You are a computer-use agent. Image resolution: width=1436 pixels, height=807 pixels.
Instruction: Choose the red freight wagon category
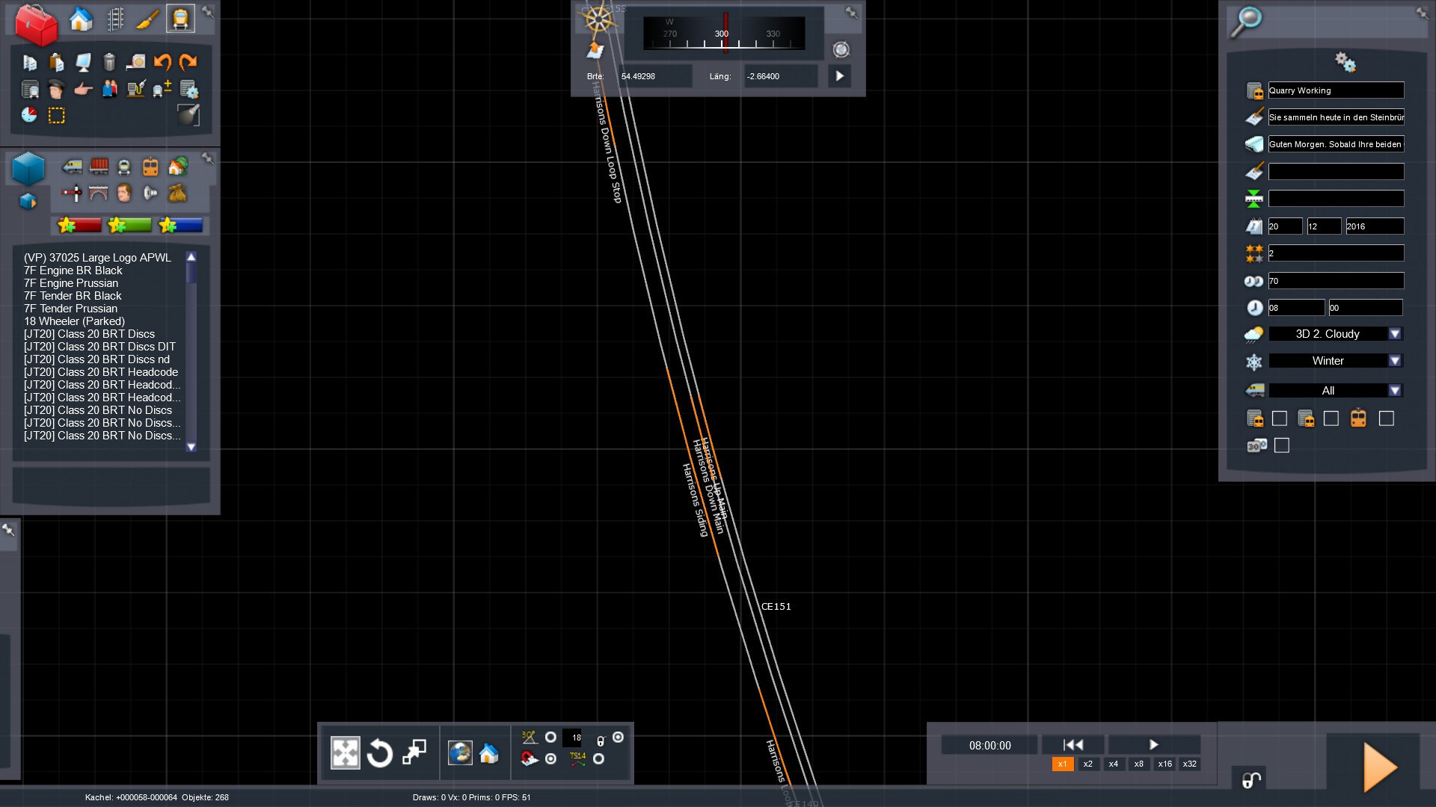[x=99, y=167]
